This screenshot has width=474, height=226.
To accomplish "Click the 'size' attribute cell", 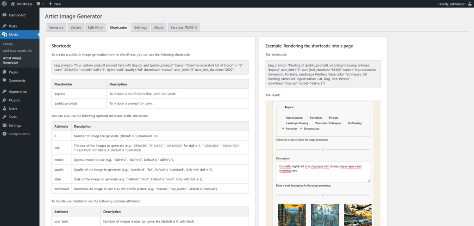I will point(62,148).
